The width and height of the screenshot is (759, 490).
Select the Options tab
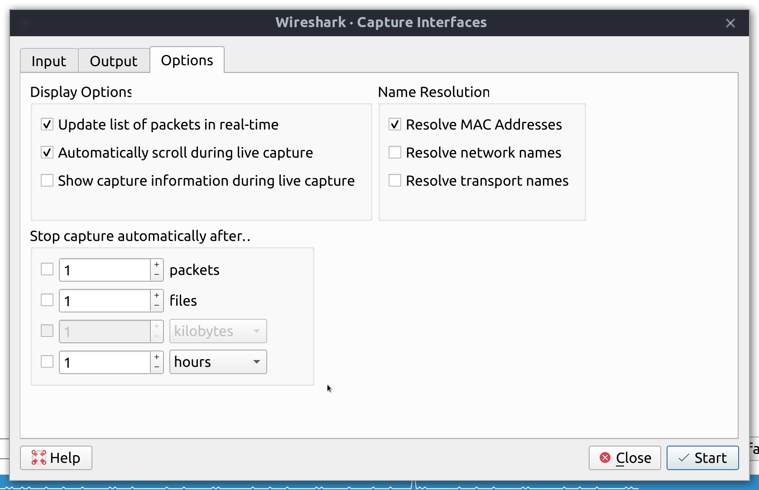[187, 60]
